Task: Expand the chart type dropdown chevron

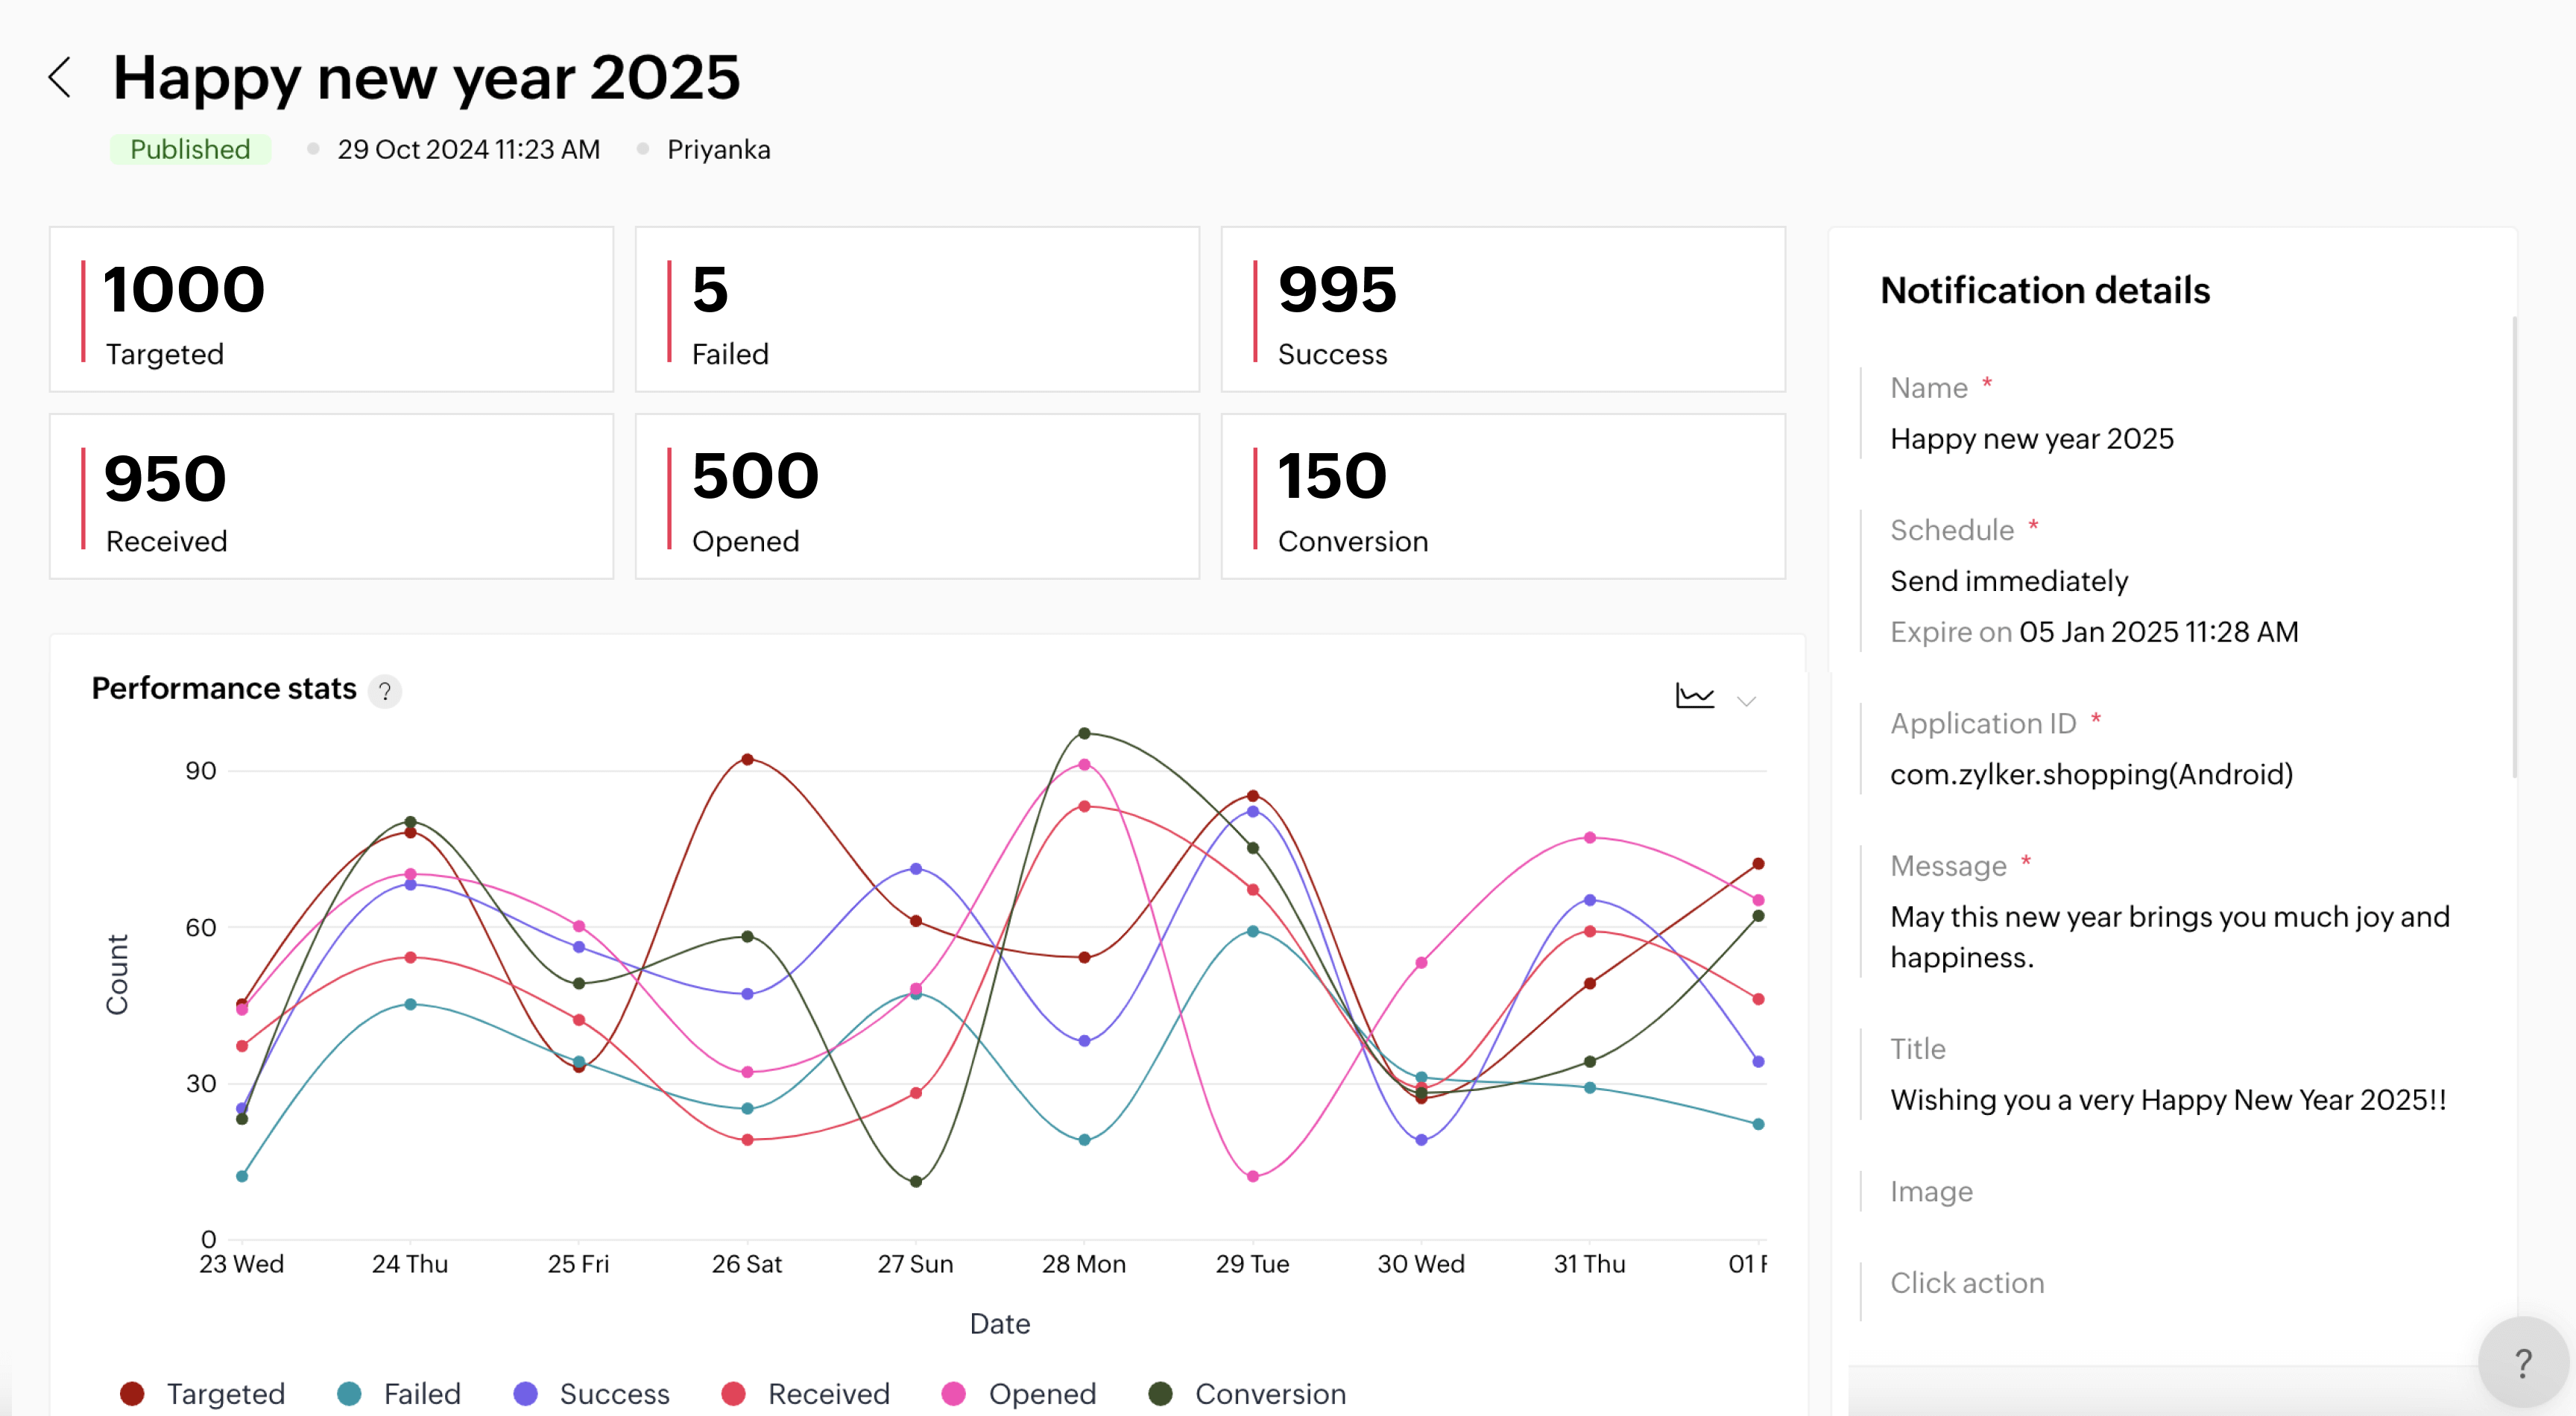Action: coord(1746,700)
